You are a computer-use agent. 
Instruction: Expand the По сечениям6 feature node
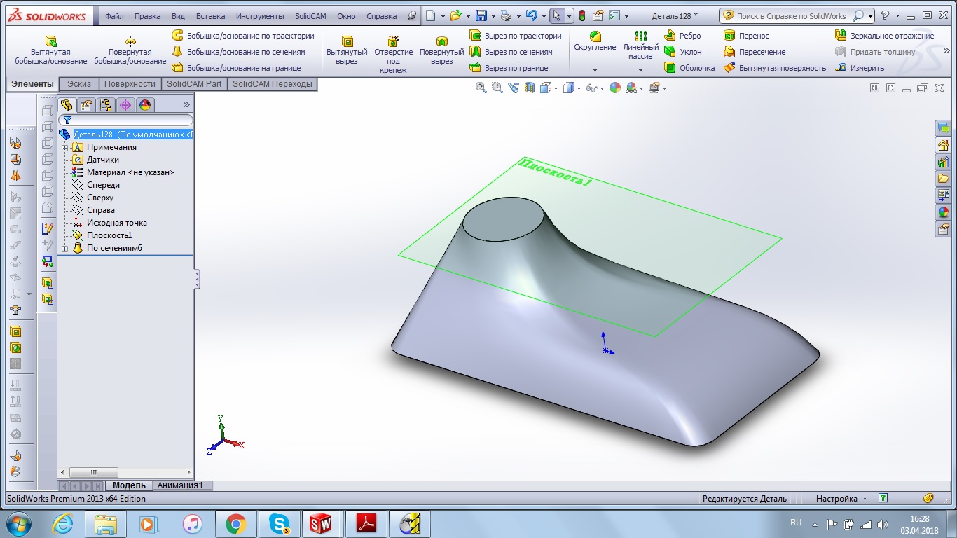tap(64, 249)
